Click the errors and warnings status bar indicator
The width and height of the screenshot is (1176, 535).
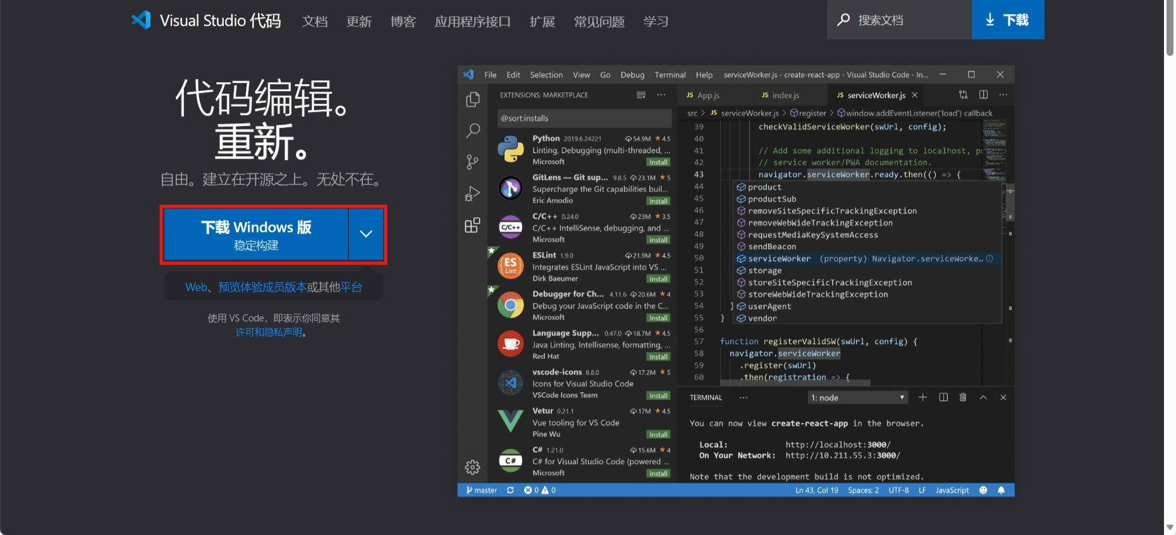(539, 490)
